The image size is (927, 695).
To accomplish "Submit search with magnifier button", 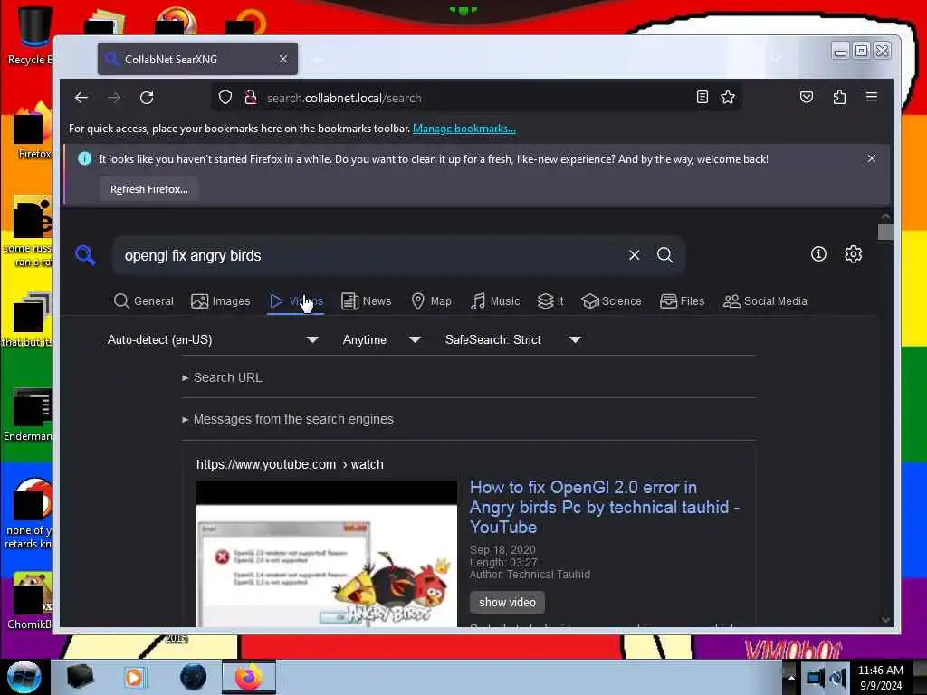I will click(x=665, y=254).
